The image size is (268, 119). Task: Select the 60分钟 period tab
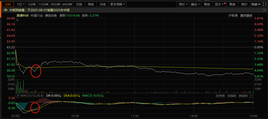coord(67,4)
